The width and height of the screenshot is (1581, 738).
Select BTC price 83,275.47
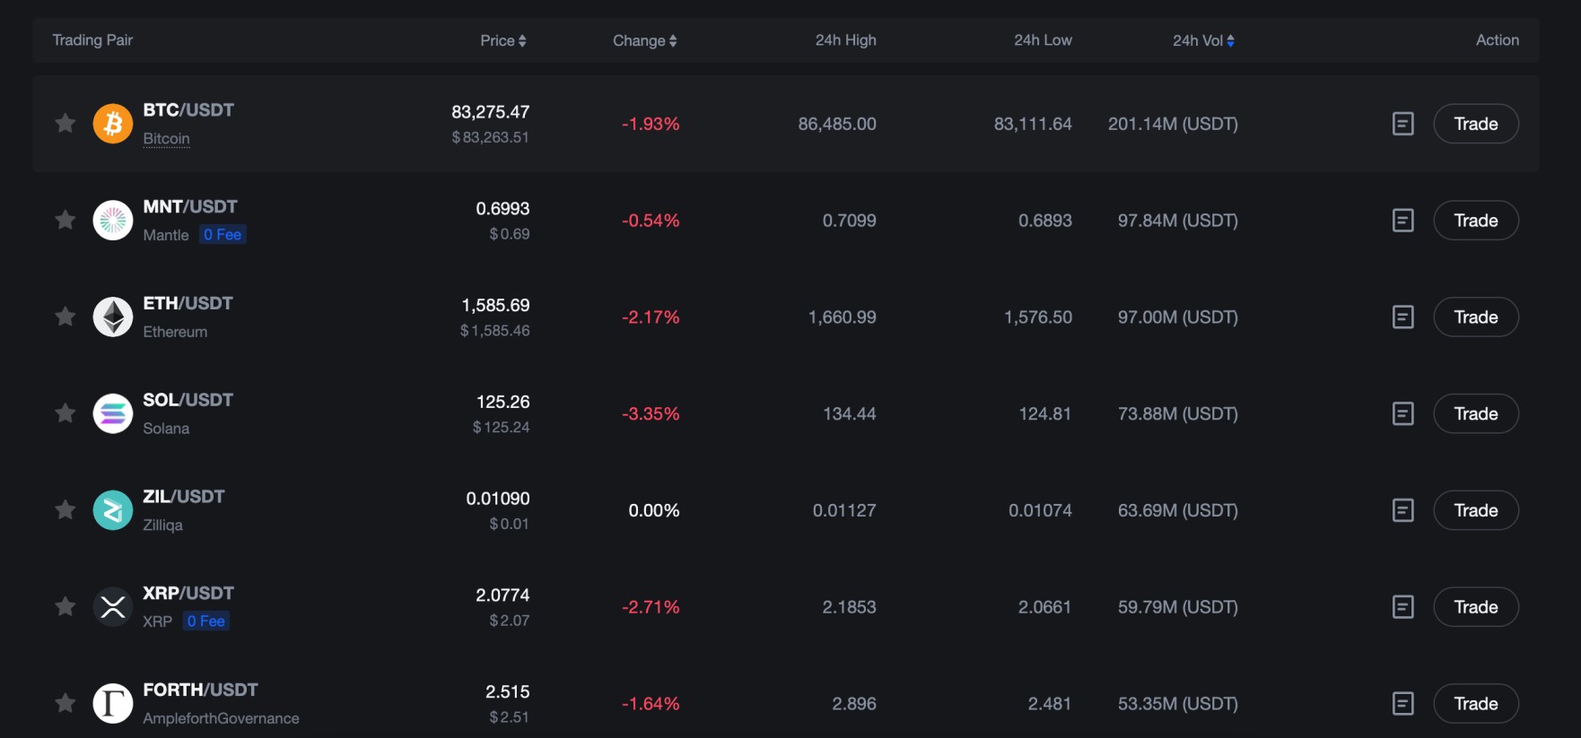pyautogui.click(x=490, y=112)
